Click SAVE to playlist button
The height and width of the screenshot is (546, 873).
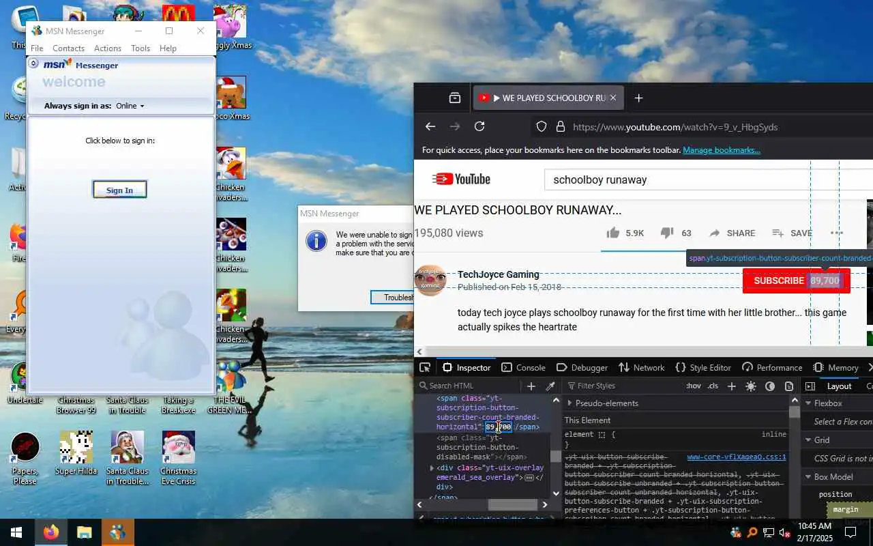tap(792, 233)
